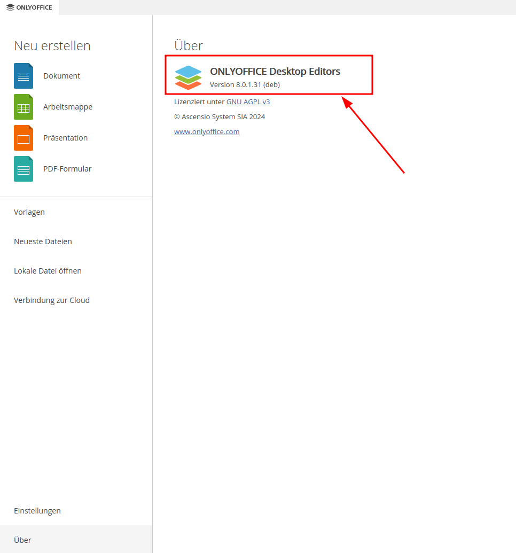Open Verbindung zur Cloud
The image size is (516, 553).
point(76,300)
